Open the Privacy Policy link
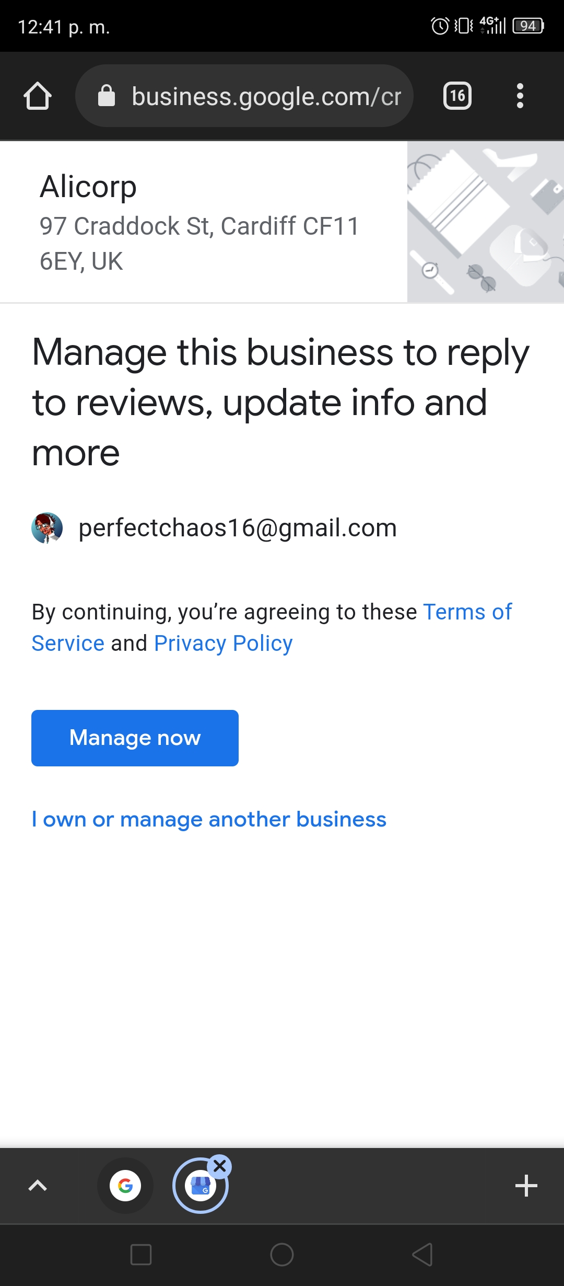This screenshot has height=1286, width=564. (x=224, y=644)
